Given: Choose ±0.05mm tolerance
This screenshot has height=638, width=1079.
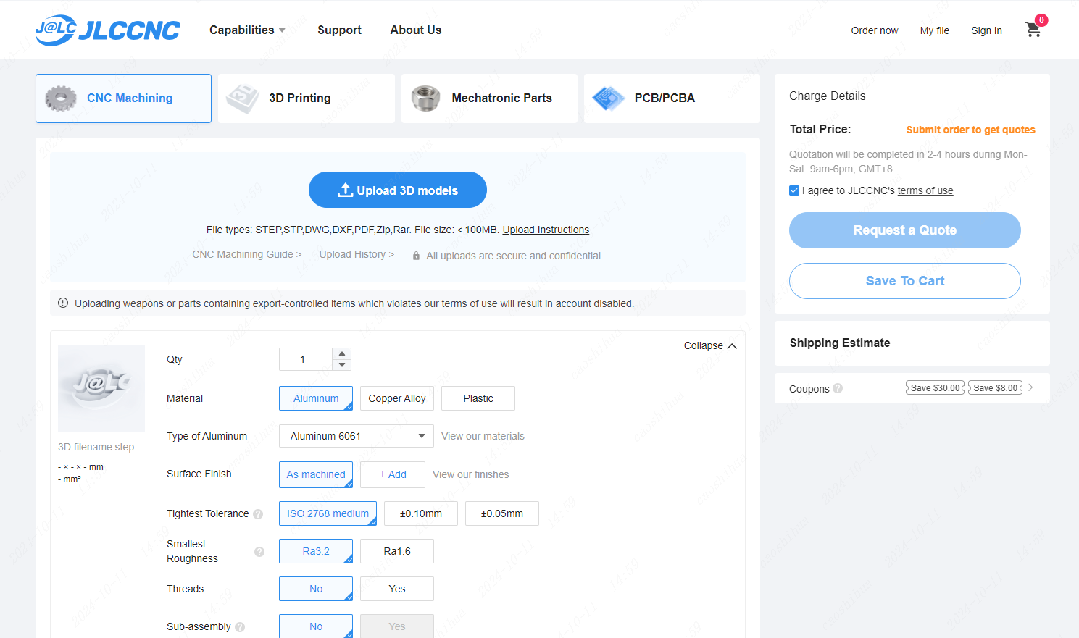Looking at the screenshot, I should point(502,513).
